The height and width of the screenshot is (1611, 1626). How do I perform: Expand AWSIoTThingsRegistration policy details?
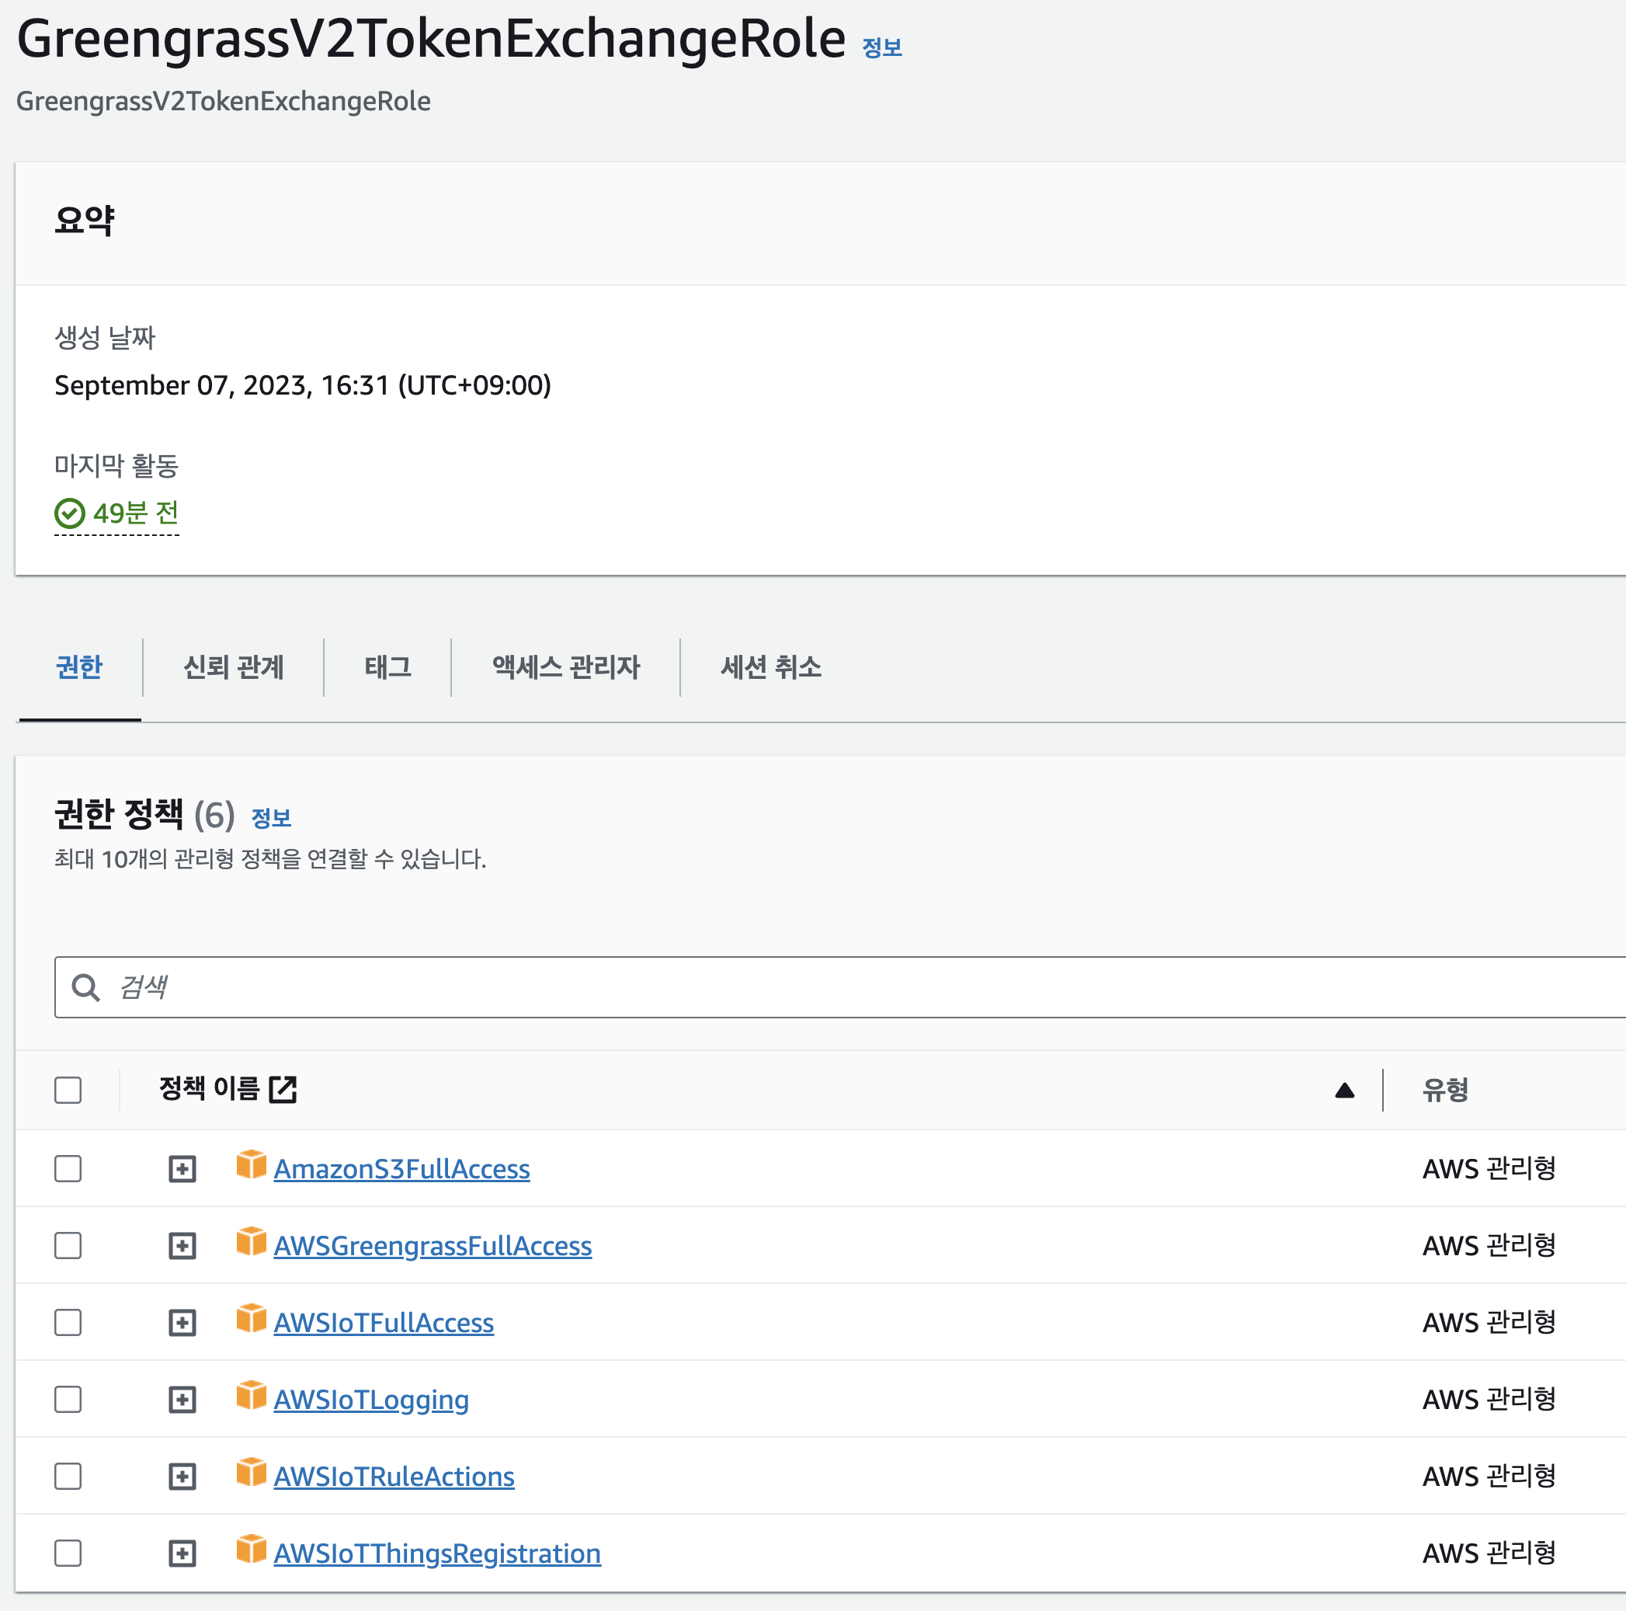(x=182, y=1553)
